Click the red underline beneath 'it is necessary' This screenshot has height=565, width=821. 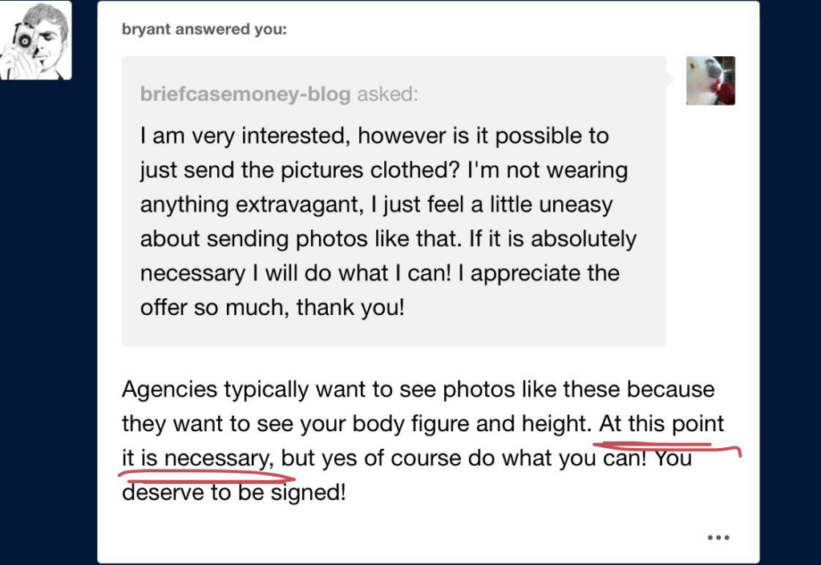207,475
